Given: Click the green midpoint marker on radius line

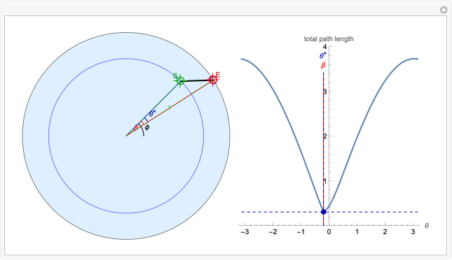Looking at the screenshot, I should [169, 108].
